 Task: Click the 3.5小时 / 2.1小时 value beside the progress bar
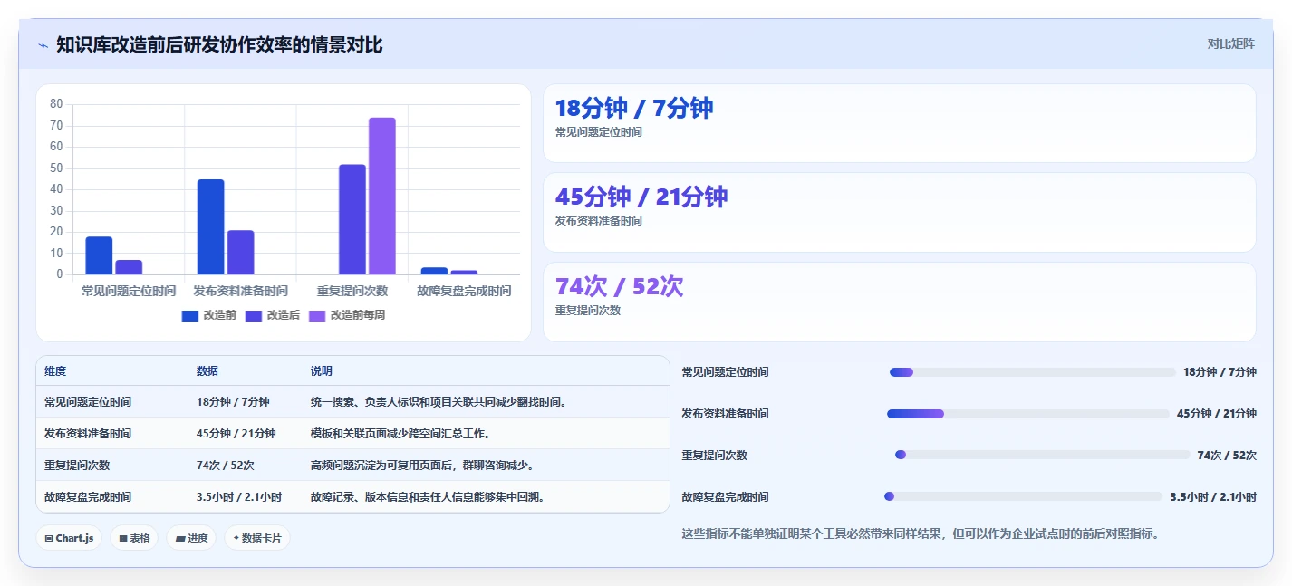1213,497
